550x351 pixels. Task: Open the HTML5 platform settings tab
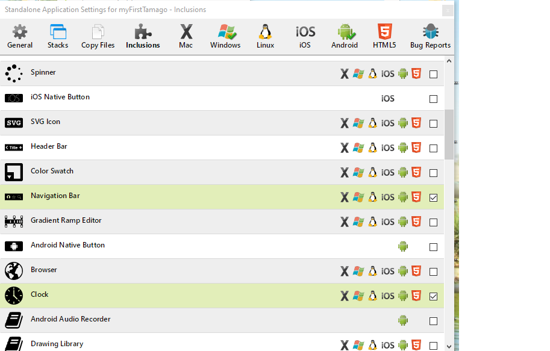tap(384, 37)
